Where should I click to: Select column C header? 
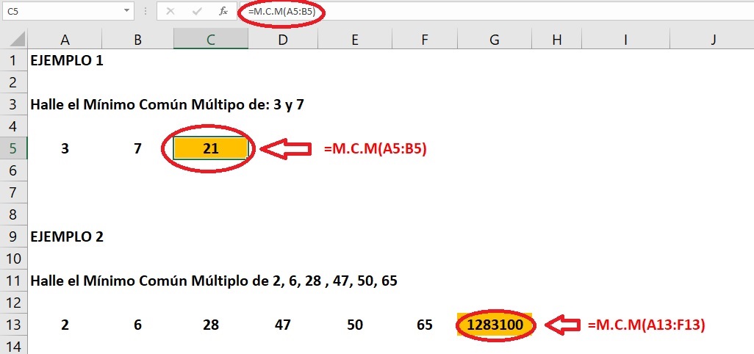[x=210, y=40]
